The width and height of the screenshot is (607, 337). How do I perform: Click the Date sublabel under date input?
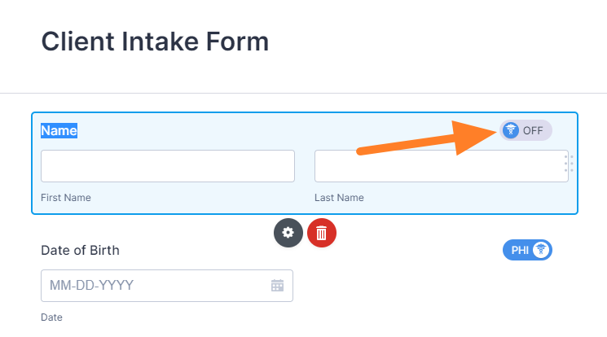[51, 317]
